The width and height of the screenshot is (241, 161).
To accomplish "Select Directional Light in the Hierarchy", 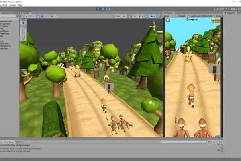I will click(x=6, y=21).
